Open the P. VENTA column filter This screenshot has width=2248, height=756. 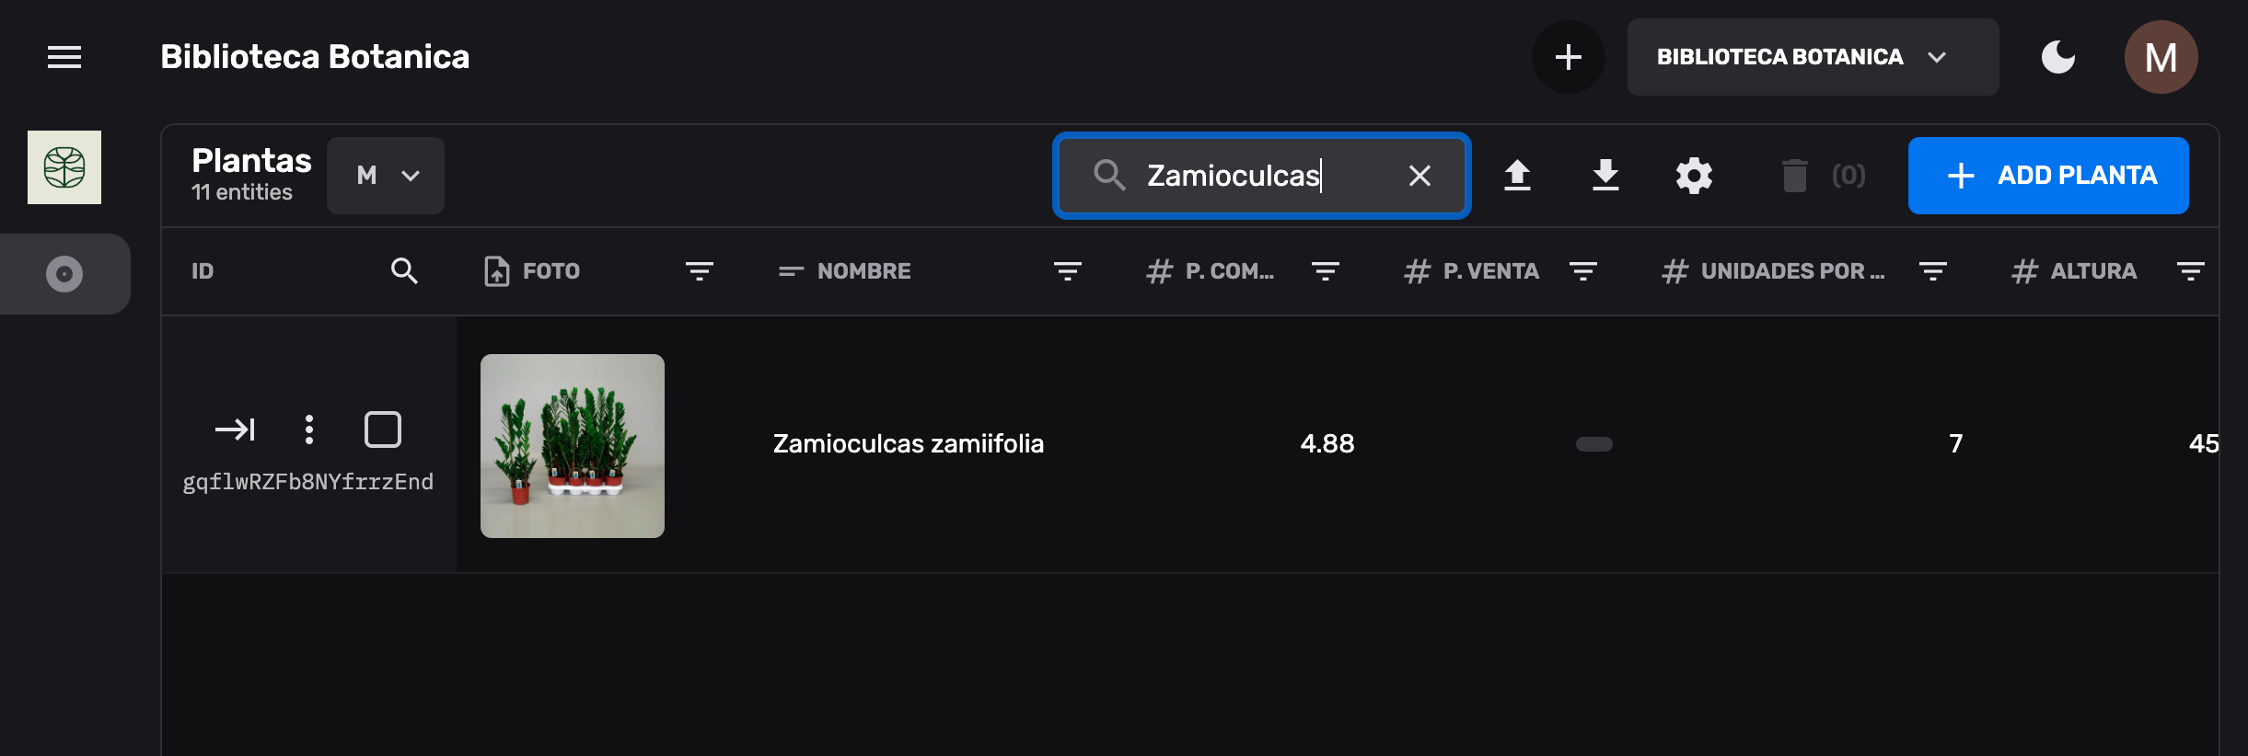pos(1584,270)
